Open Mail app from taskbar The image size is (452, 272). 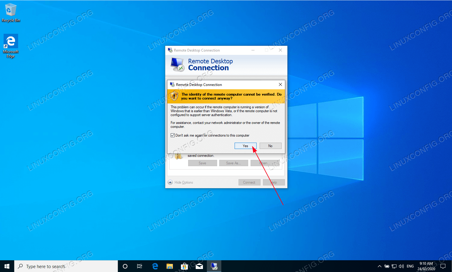pos(199,266)
